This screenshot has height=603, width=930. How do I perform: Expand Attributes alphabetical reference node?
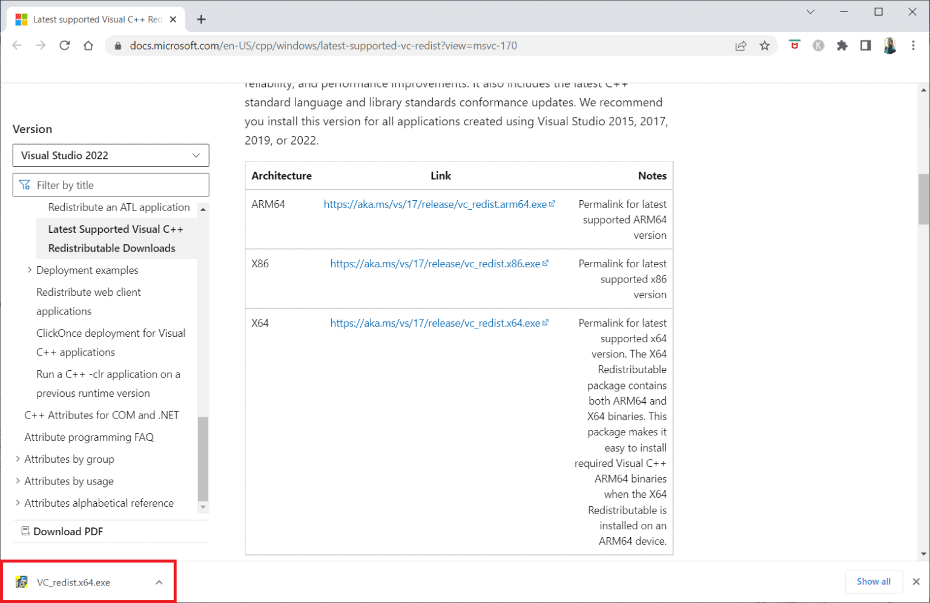[18, 503]
